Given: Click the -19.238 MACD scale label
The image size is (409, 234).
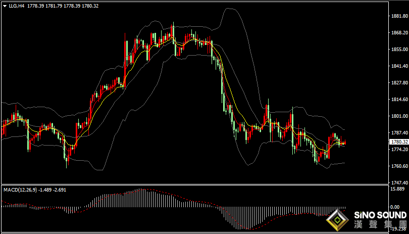Looking at the screenshot, I should click(398, 228).
